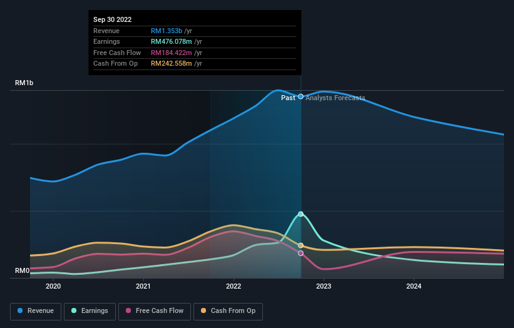The width and height of the screenshot is (514, 328).
Task: Click the RM0 y-axis label
Action: coord(22,270)
